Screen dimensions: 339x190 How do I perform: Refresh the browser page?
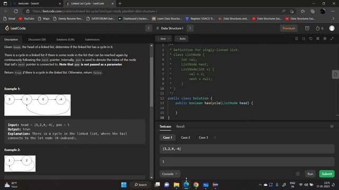coord(16,11)
